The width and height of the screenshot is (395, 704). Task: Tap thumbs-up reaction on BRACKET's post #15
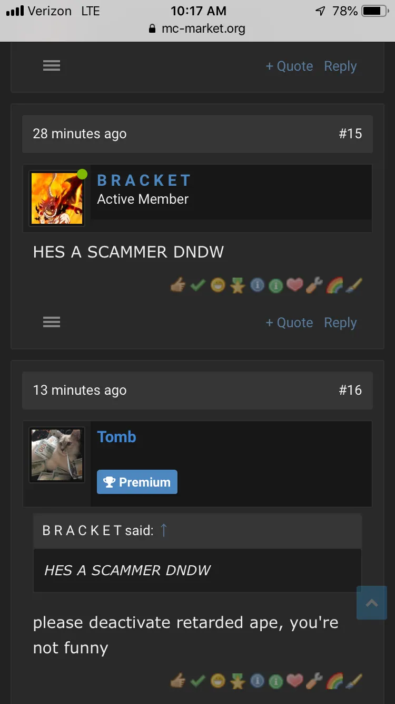(x=179, y=286)
